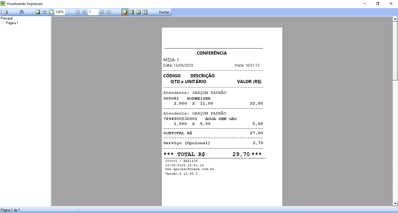
Task: Click the application icon in title bar
Action: (3, 3)
